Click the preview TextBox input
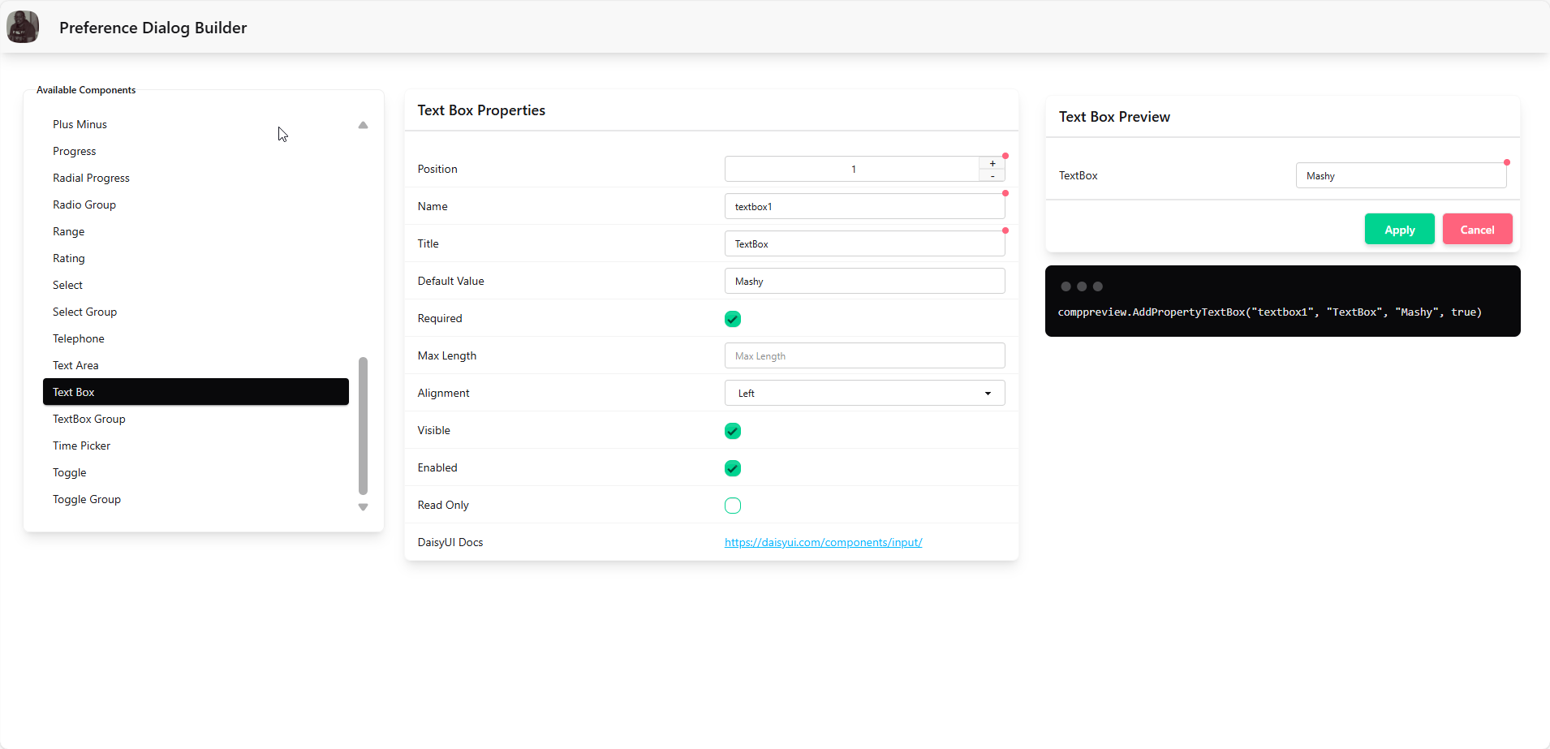The width and height of the screenshot is (1550, 749). point(1401,176)
